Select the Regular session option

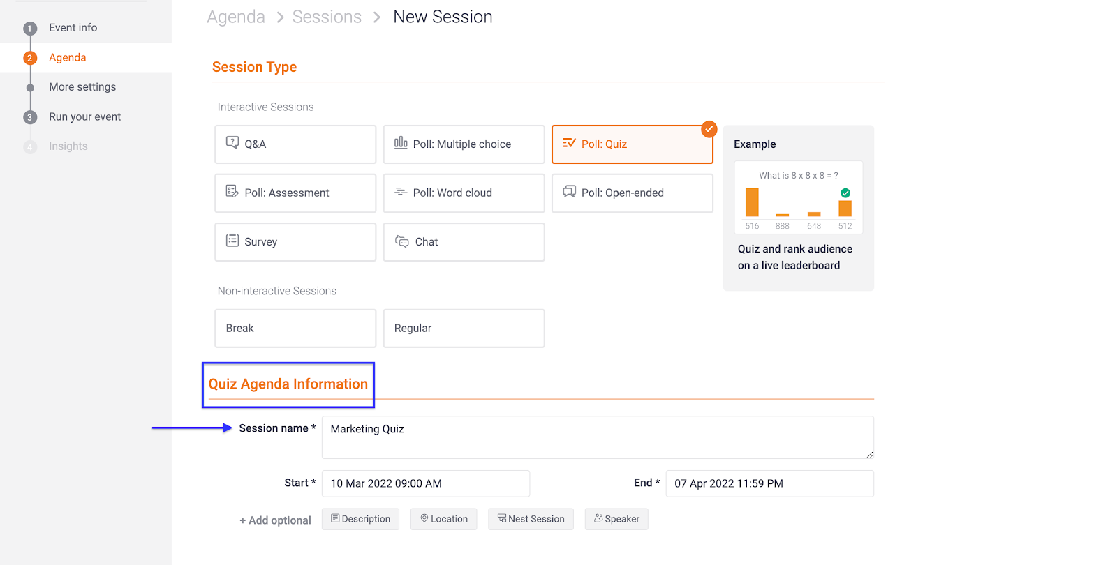[x=464, y=329]
